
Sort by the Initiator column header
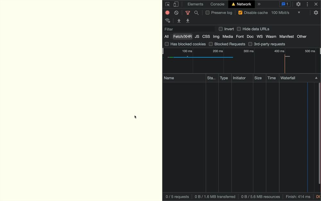tap(242, 78)
